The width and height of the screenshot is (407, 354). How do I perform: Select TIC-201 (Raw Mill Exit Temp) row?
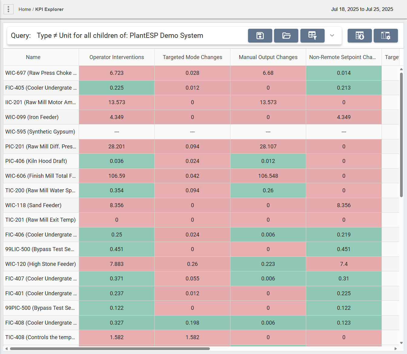41,220
